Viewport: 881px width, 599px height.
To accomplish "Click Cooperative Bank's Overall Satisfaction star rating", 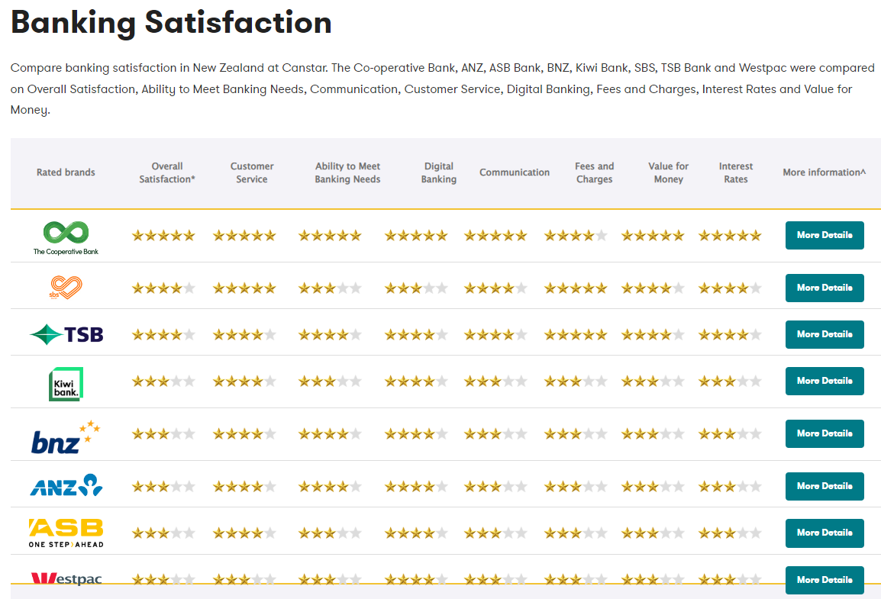I will tap(163, 236).
